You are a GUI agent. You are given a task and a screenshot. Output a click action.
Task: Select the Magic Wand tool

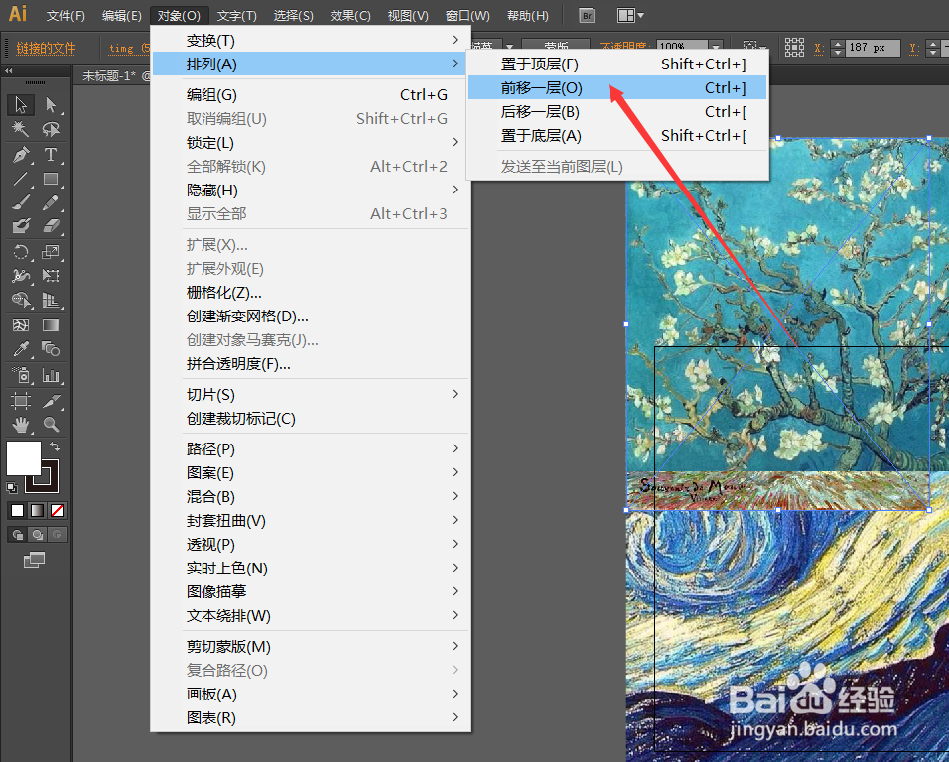[21, 129]
